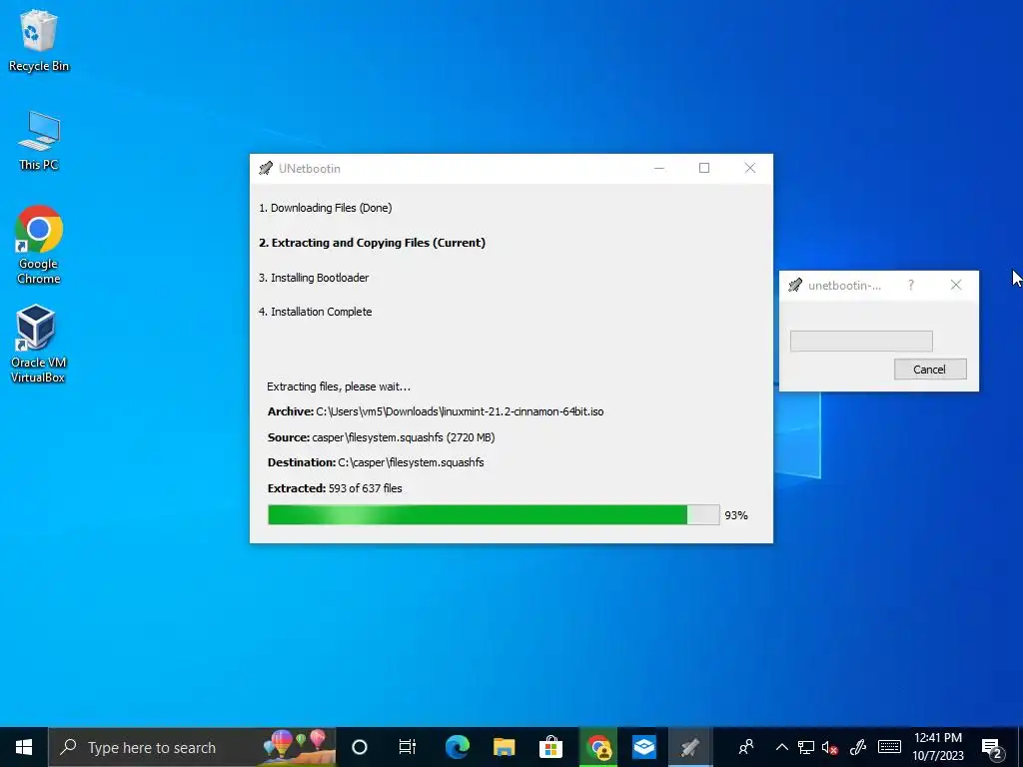Screen dimensions: 1023x767
Task: Click '3. Installing Bootloader' step
Action: point(314,278)
